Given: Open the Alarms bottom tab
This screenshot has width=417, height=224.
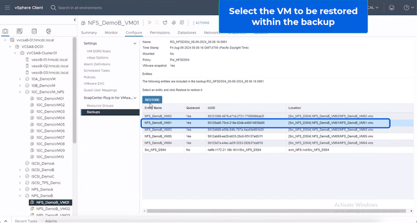Looking at the screenshot, I should pyautogui.click(x=51, y=221).
